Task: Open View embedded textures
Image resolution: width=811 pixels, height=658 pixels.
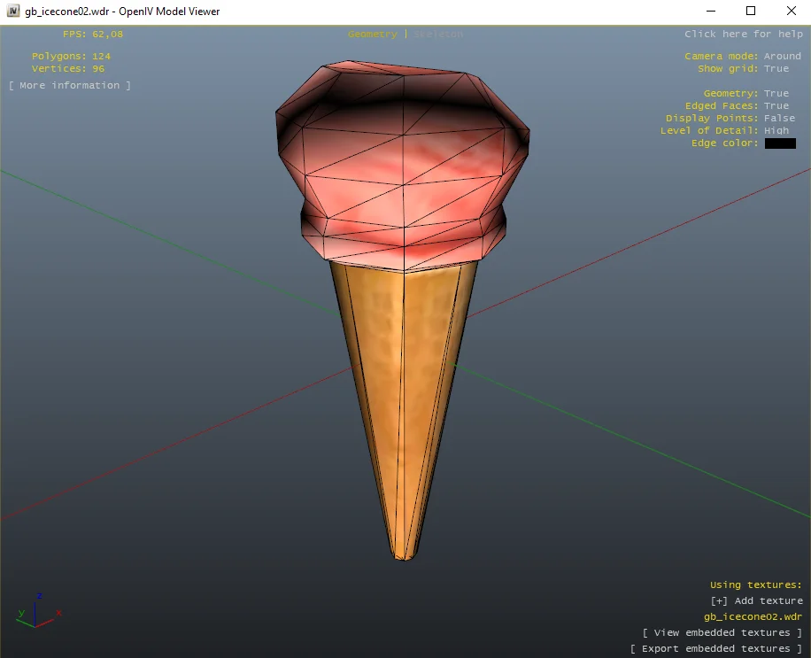Action: coord(722,632)
